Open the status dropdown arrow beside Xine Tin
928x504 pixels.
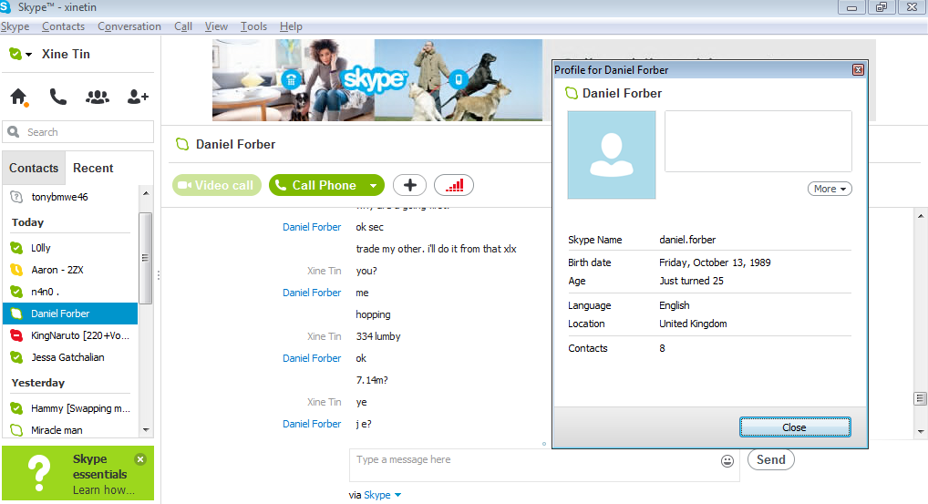click(x=28, y=55)
